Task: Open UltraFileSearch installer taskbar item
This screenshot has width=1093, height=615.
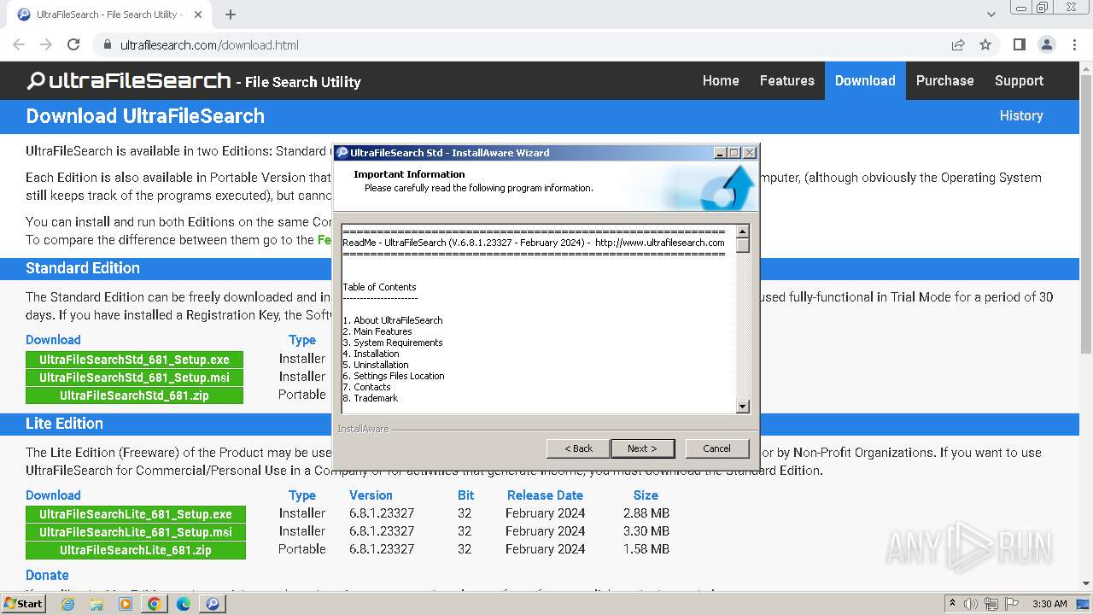Action: (x=213, y=604)
